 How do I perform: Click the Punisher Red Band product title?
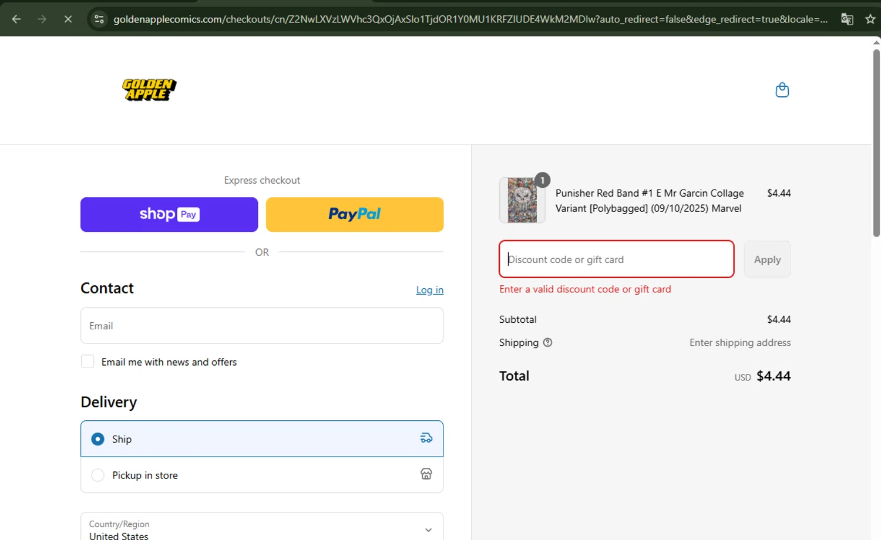(x=650, y=201)
